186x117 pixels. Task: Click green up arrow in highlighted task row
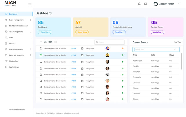[x=123, y=55]
